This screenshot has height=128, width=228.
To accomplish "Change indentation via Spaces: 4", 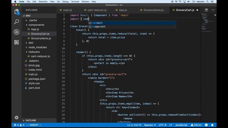I will (x=150, y=125).
